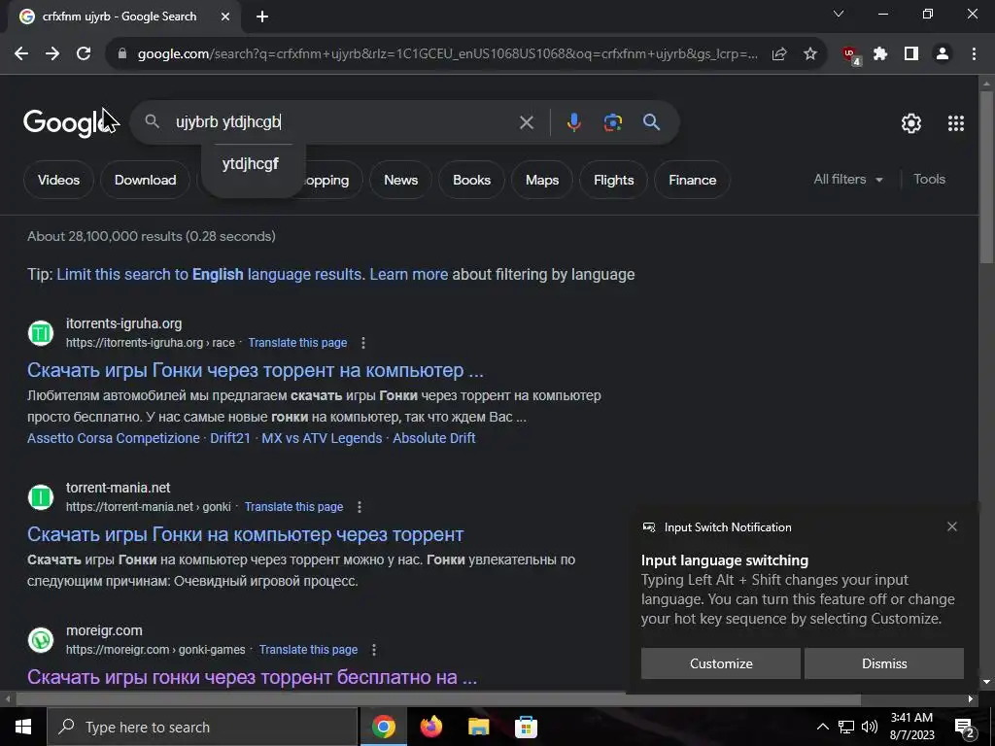Switch to the Finance results
Screen dimensions: 995x746
pos(692,180)
